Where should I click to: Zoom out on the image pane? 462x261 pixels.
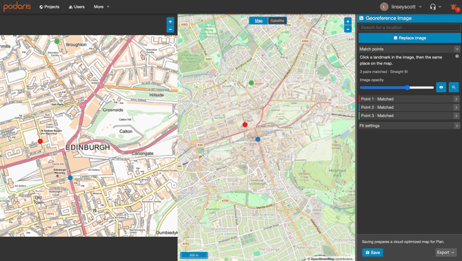click(x=170, y=29)
